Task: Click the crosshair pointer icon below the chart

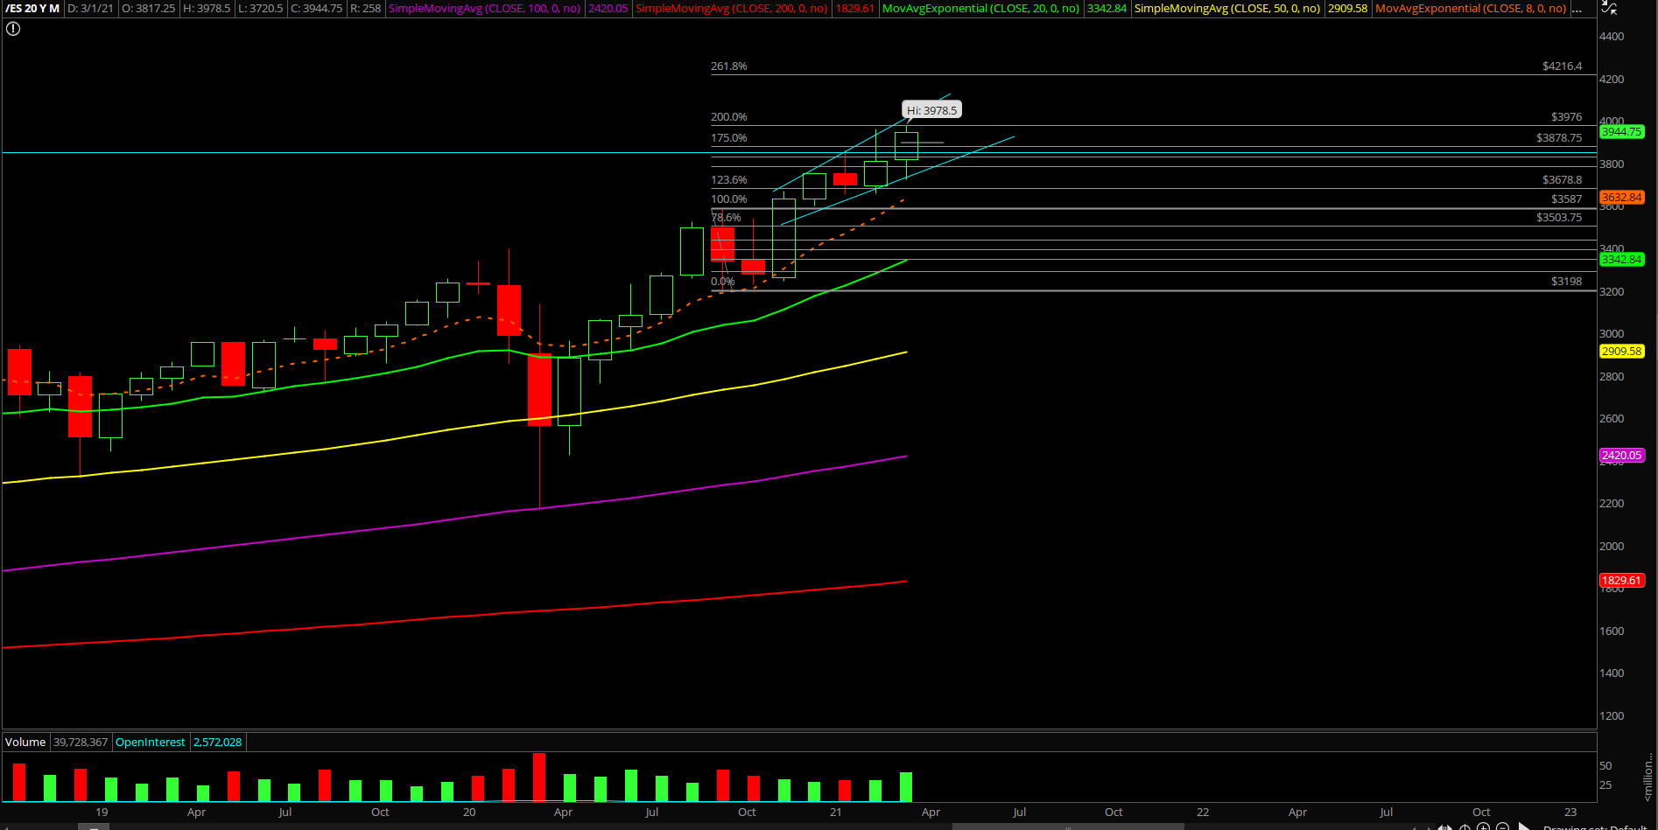Action: click(x=1465, y=827)
